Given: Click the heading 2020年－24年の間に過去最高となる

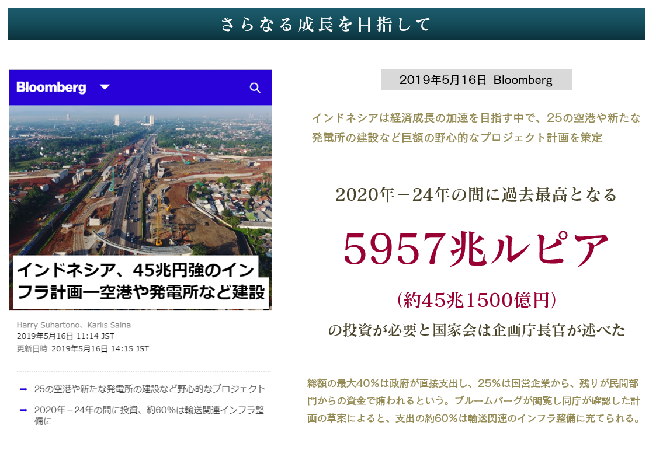Looking at the screenshot, I should coord(476,195).
